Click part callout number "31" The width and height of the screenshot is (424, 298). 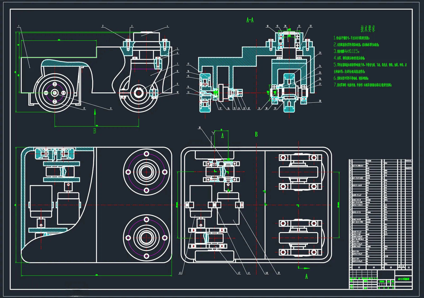(259, 108)
